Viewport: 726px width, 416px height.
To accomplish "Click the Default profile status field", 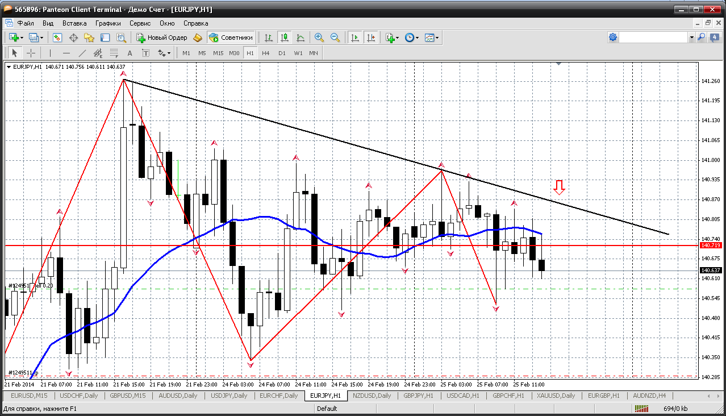I will pos(327,409).
